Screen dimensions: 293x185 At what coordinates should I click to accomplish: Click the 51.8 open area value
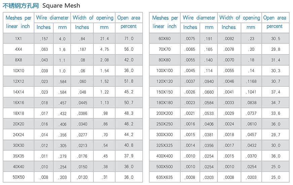coord(129,81)
